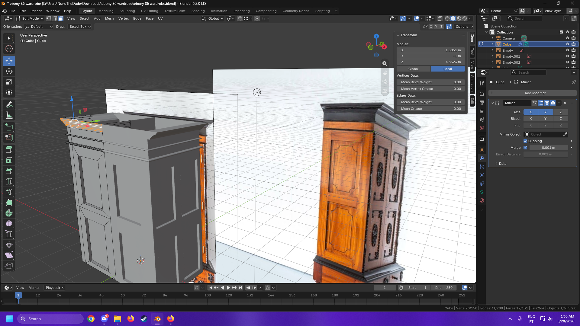The image size is (580, 326).
Task: Switch to vertex select mode
Action: pos(49,18)
